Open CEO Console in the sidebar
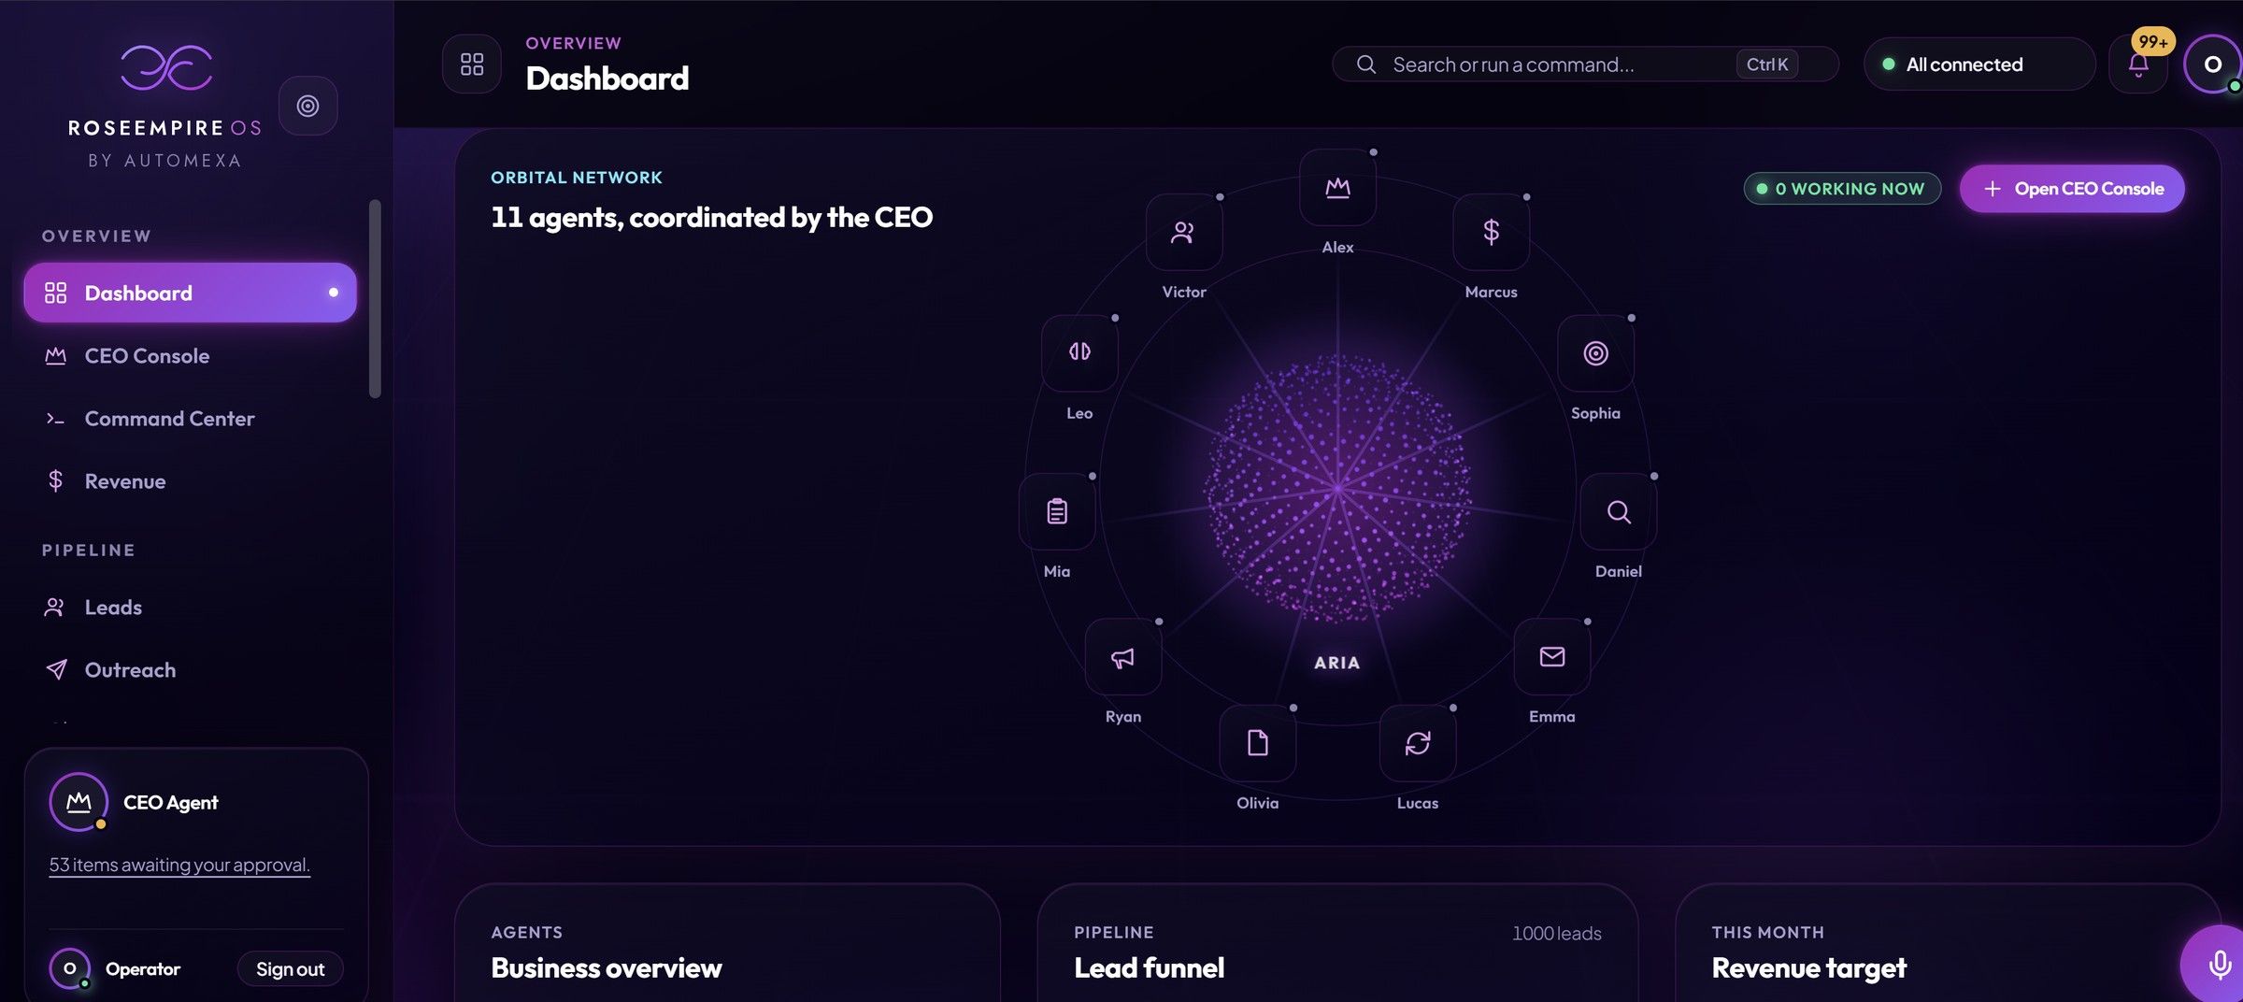Screen dimensions: 2243x1002 [191, 355]
